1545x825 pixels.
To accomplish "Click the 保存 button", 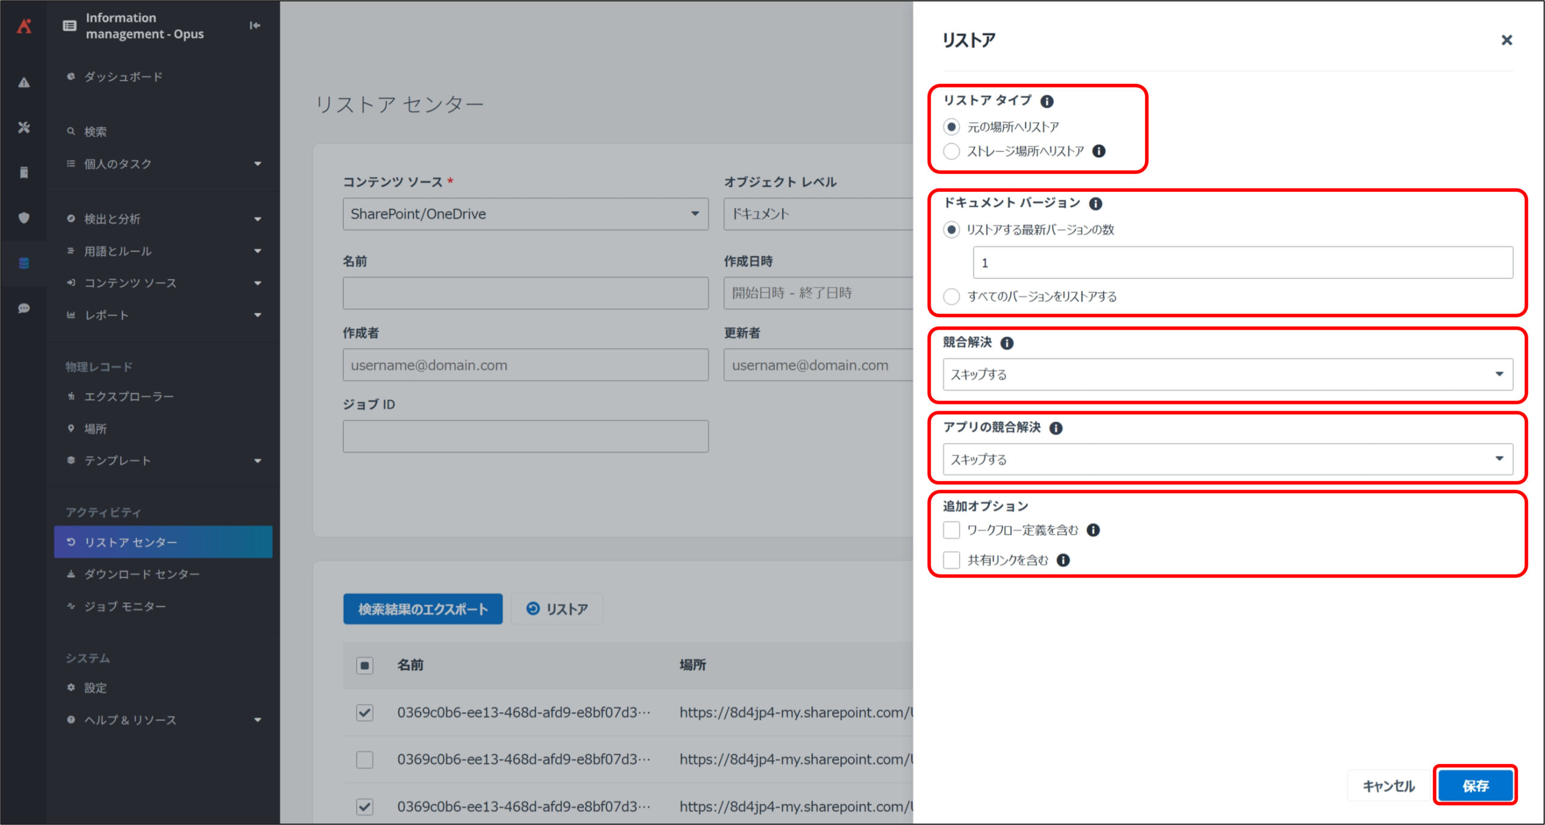I will [x=1475, y=785].
